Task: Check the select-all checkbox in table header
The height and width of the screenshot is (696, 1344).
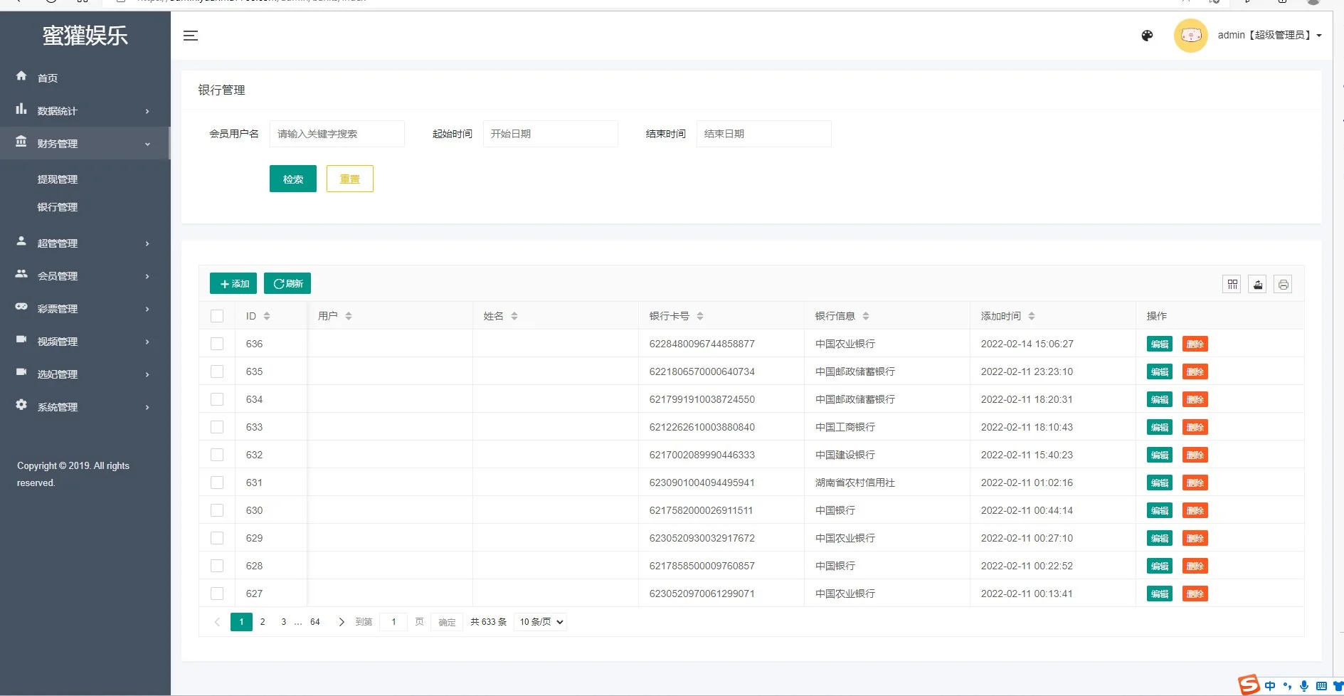Action: click(x=217, y=316)
